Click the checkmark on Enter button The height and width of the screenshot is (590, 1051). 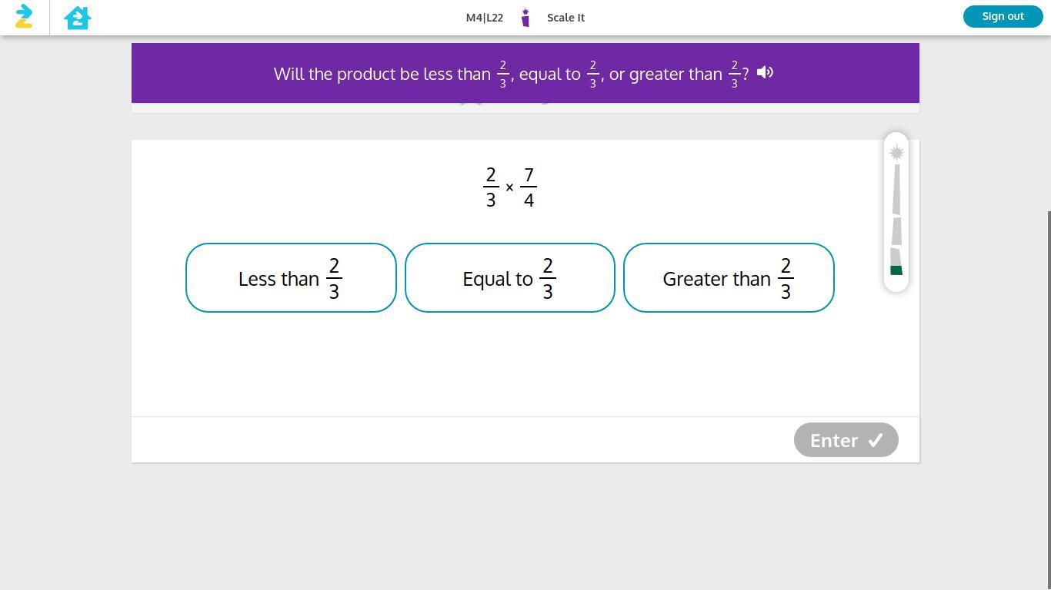tap(876, 440)
